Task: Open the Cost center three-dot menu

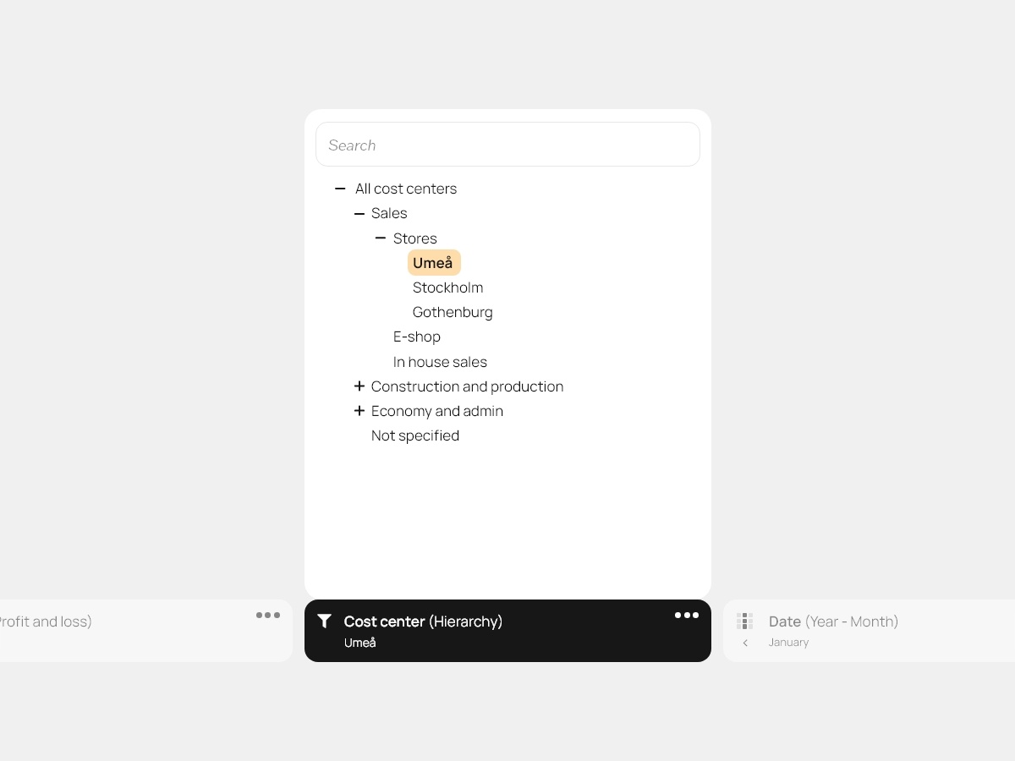Action: pyautogui.click(x=686, y=615)
